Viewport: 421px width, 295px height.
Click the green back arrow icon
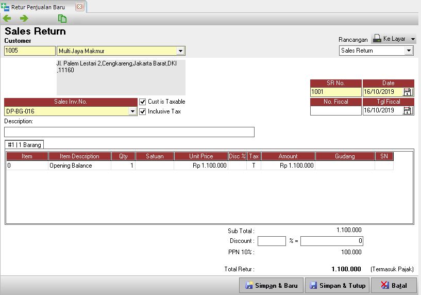click(x=7, y=19)
